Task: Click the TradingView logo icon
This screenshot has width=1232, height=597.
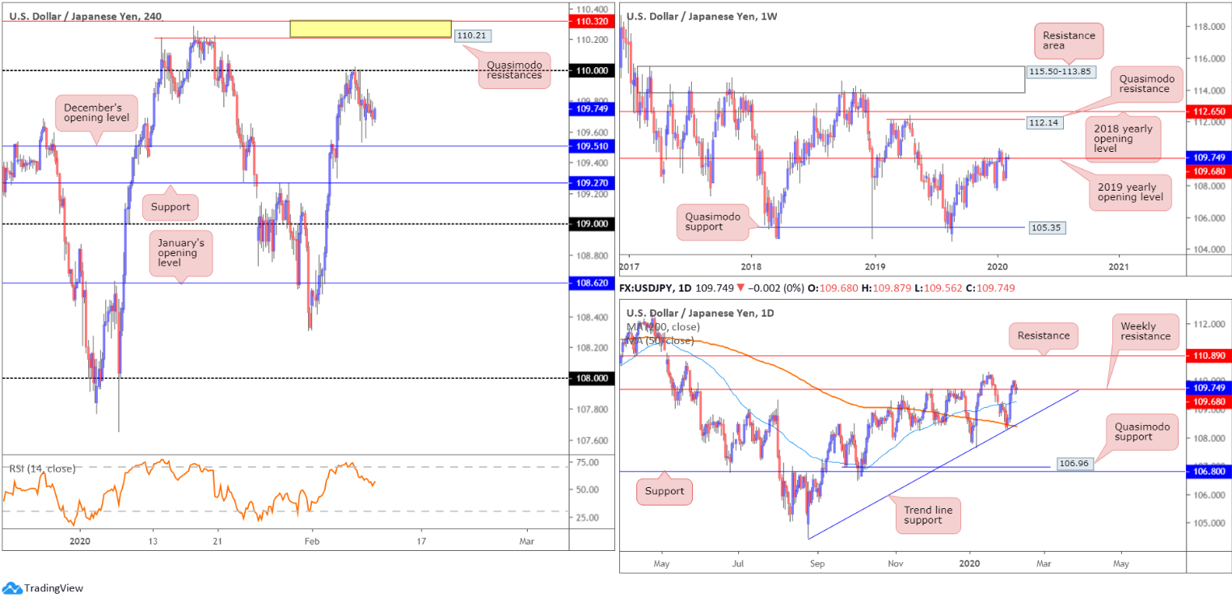Action: [11, 588]
